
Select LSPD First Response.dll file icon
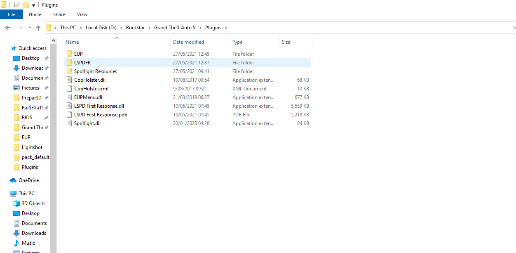(x=69, y=106)
